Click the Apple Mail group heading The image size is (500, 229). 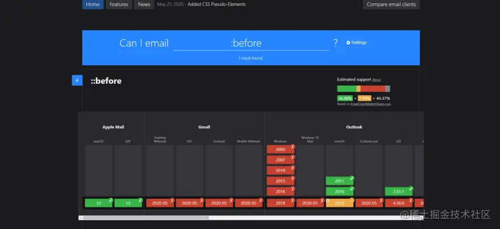[113, 127]
